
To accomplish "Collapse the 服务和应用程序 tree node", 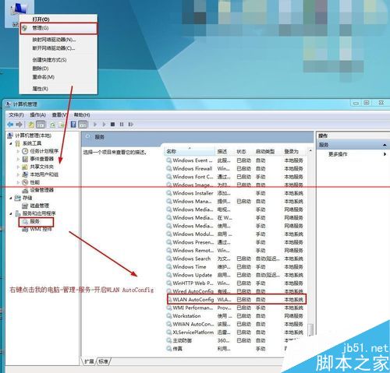I will (11, 213).
